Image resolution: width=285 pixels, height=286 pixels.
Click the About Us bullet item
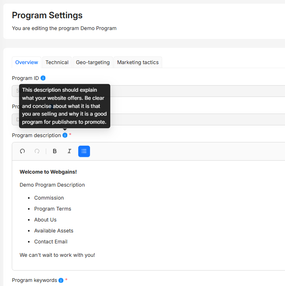pyautogui.click(x=45, y=220)
